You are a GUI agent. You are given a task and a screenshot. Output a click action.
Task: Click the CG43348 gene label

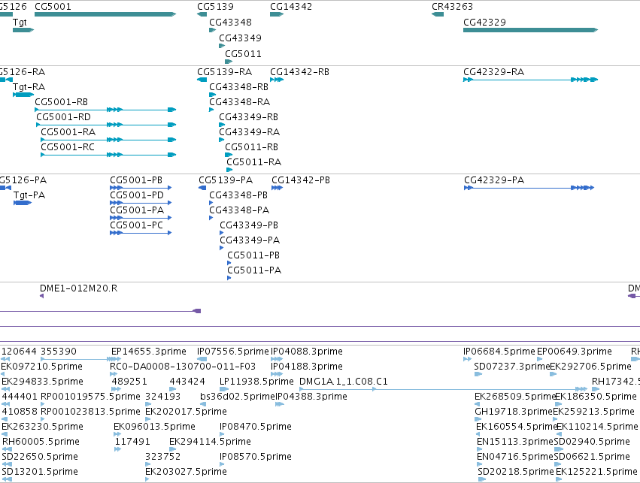point(231,22)
